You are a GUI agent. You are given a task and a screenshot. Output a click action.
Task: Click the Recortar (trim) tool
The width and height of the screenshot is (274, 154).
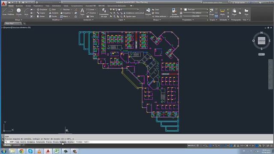point(65,9)
